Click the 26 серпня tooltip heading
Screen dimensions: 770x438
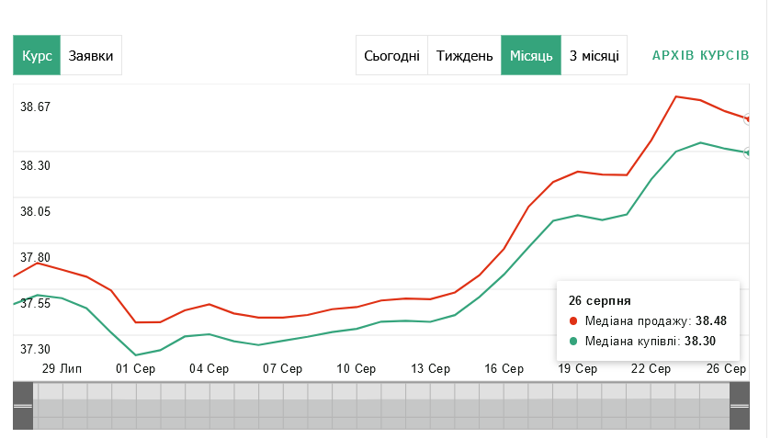597,300
